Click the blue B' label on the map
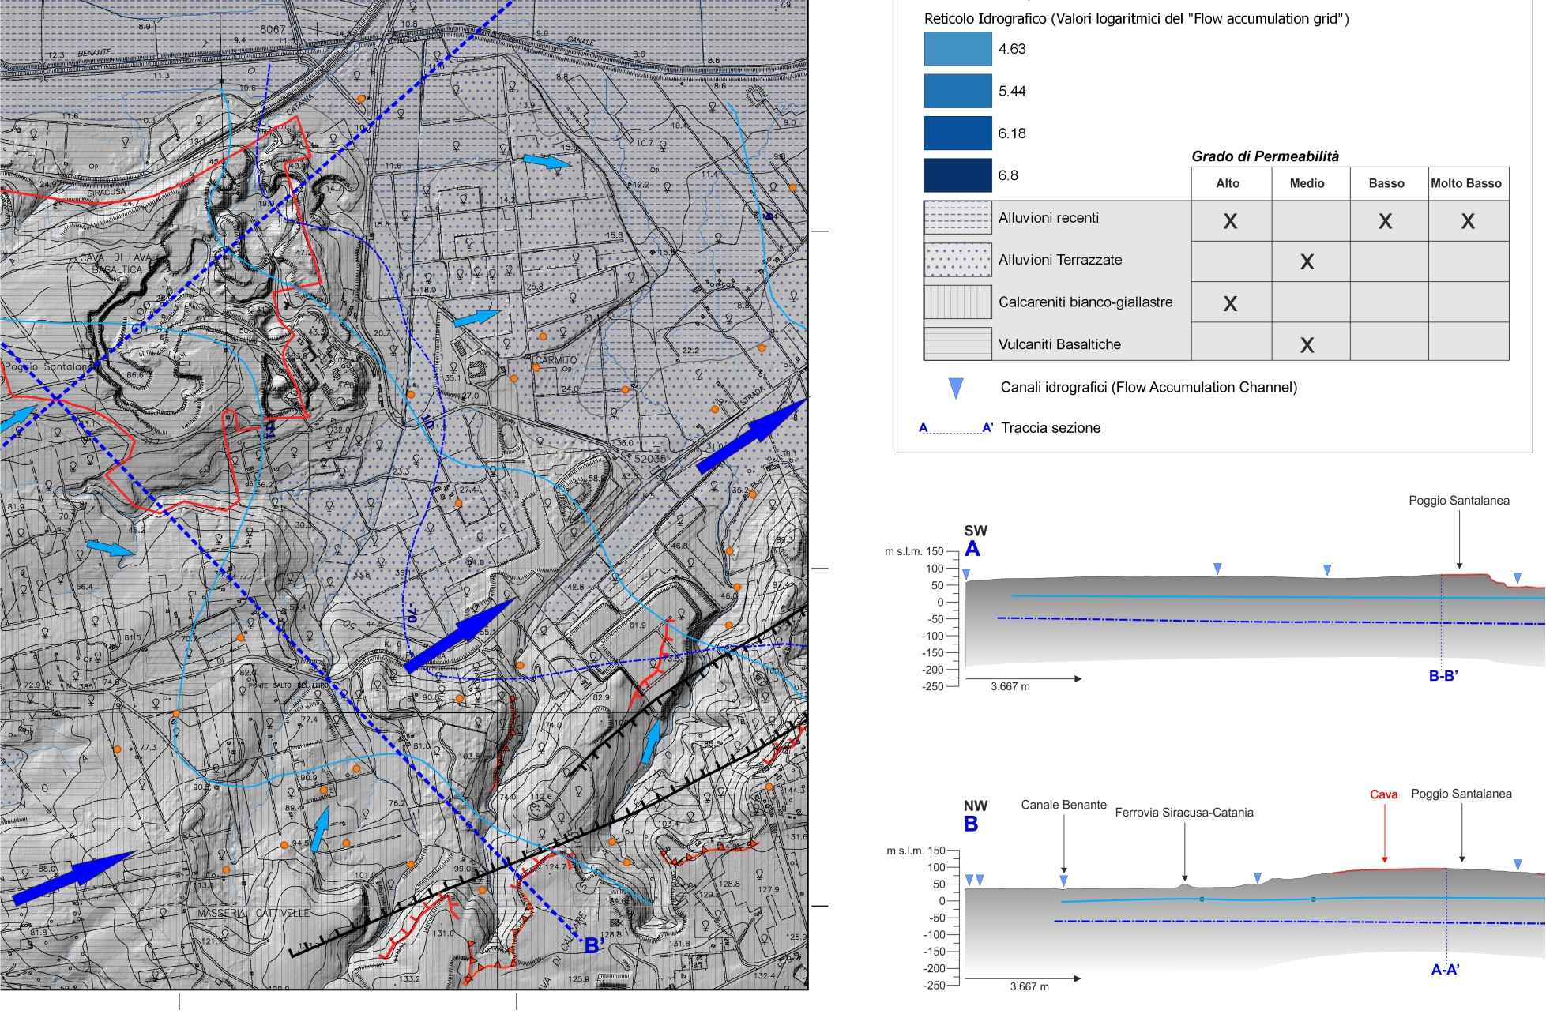This screenshot has width=1546, height=1029. [x=594, y=945]
